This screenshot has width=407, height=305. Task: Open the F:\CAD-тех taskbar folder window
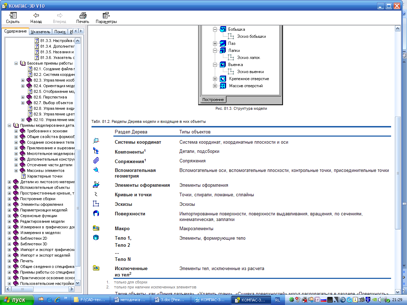coord(90,300)
